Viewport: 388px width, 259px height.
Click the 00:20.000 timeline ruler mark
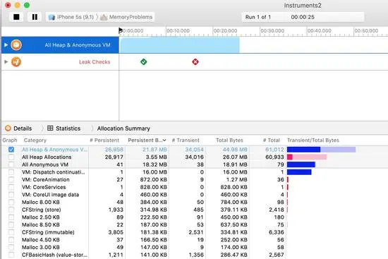225,31
